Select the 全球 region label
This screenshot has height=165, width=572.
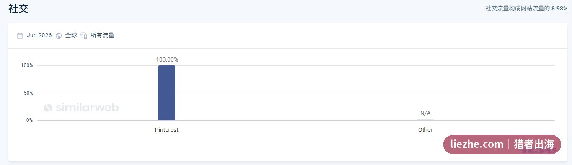click(71, 36)
